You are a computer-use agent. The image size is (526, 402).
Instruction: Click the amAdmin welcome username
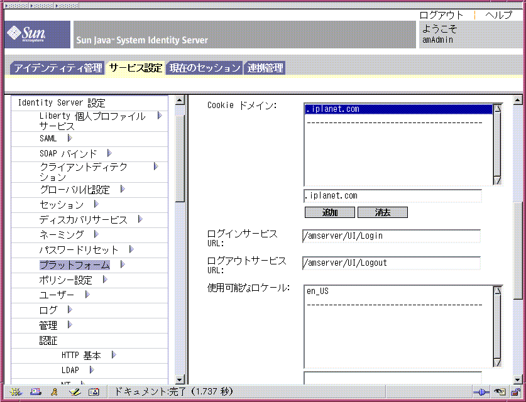pyautogui.click(x=438, y=40)
